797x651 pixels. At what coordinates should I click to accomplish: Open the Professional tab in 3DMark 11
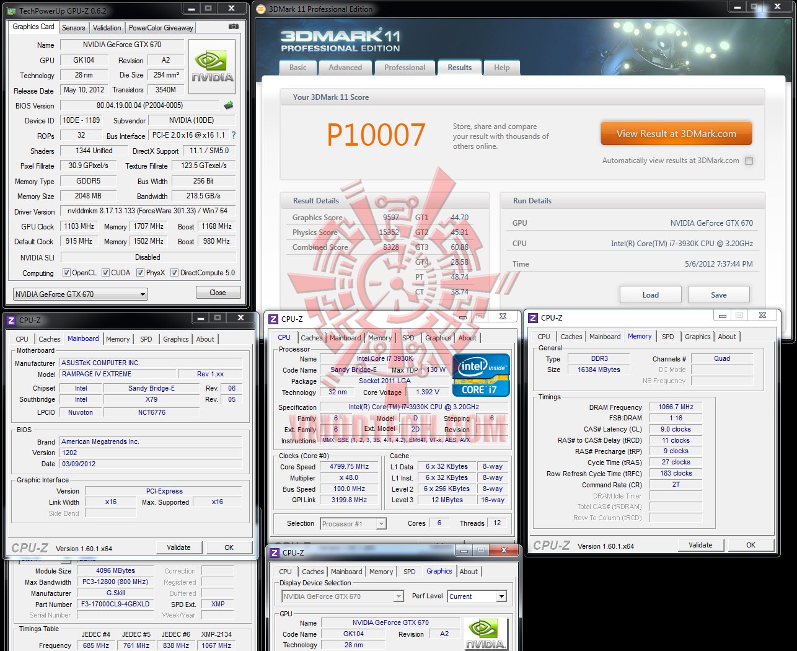[405, 68]
